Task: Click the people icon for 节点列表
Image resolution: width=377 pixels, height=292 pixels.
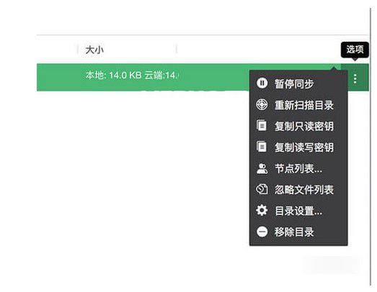Action: pos(262,168)
